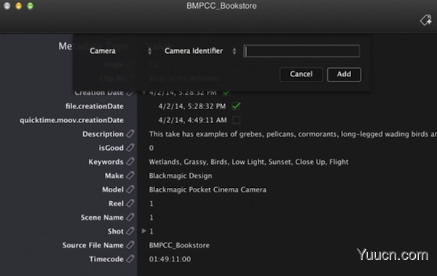
Task: Cancel the add metadata dialog
Action: [x=301, y=74]
